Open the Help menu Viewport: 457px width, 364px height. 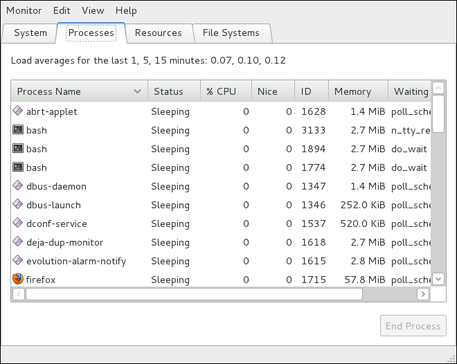coord(126,11)
